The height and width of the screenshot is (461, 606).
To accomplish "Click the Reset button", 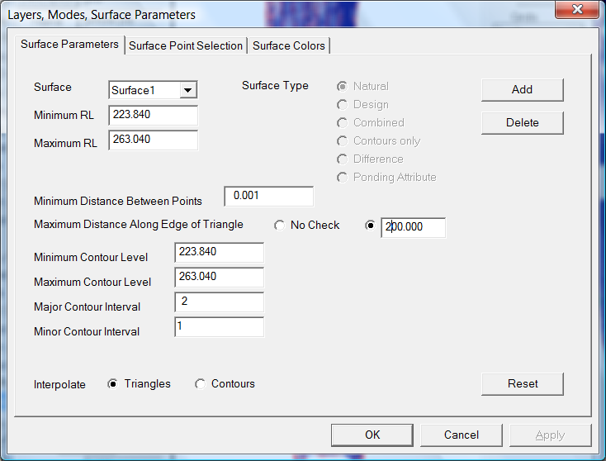I will (x=522, y=383).
